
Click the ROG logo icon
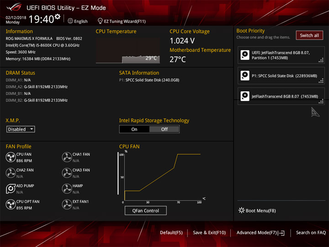click(x=14, y=7)
